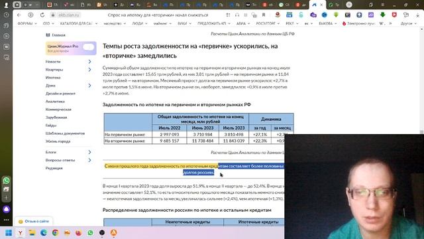Click the page title in the address bar
Image resolution: width=424 pixels, height=239 pixels.
(158, 15)
